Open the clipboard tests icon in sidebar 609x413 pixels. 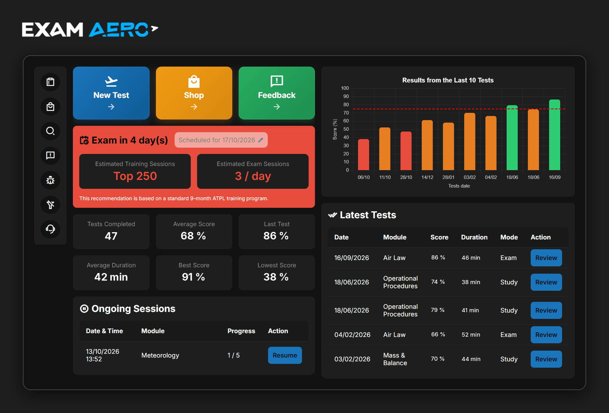coord(50,82)
